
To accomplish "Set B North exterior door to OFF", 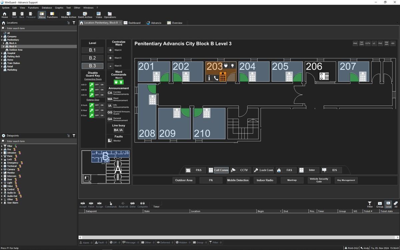I will point(97,105).
